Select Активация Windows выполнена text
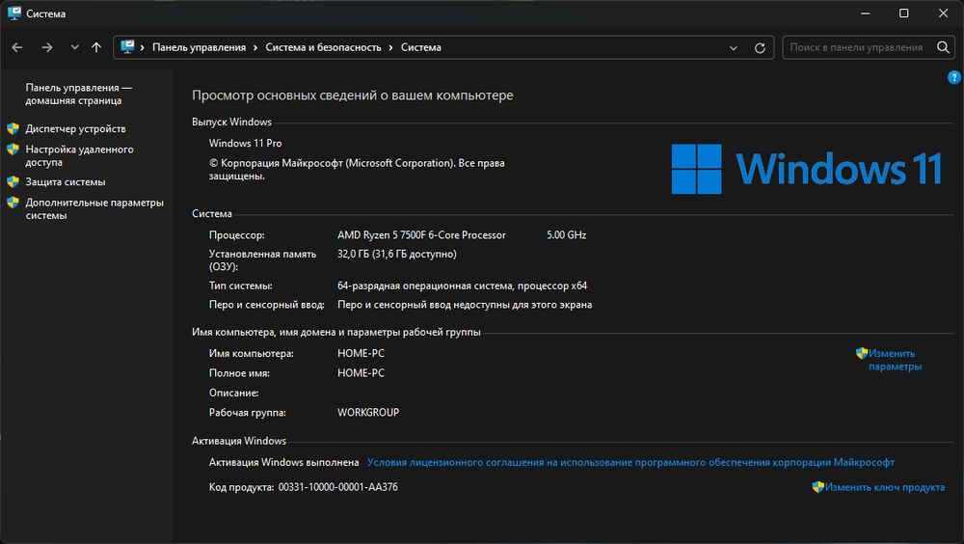This screenshot has width=964, height=544. 284,462
